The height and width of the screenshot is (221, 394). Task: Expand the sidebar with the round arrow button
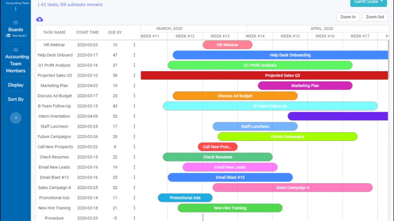pyautogui.click(x=16, y=118)
